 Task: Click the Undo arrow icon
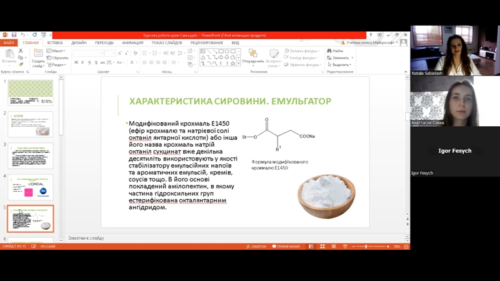(22, 35)
